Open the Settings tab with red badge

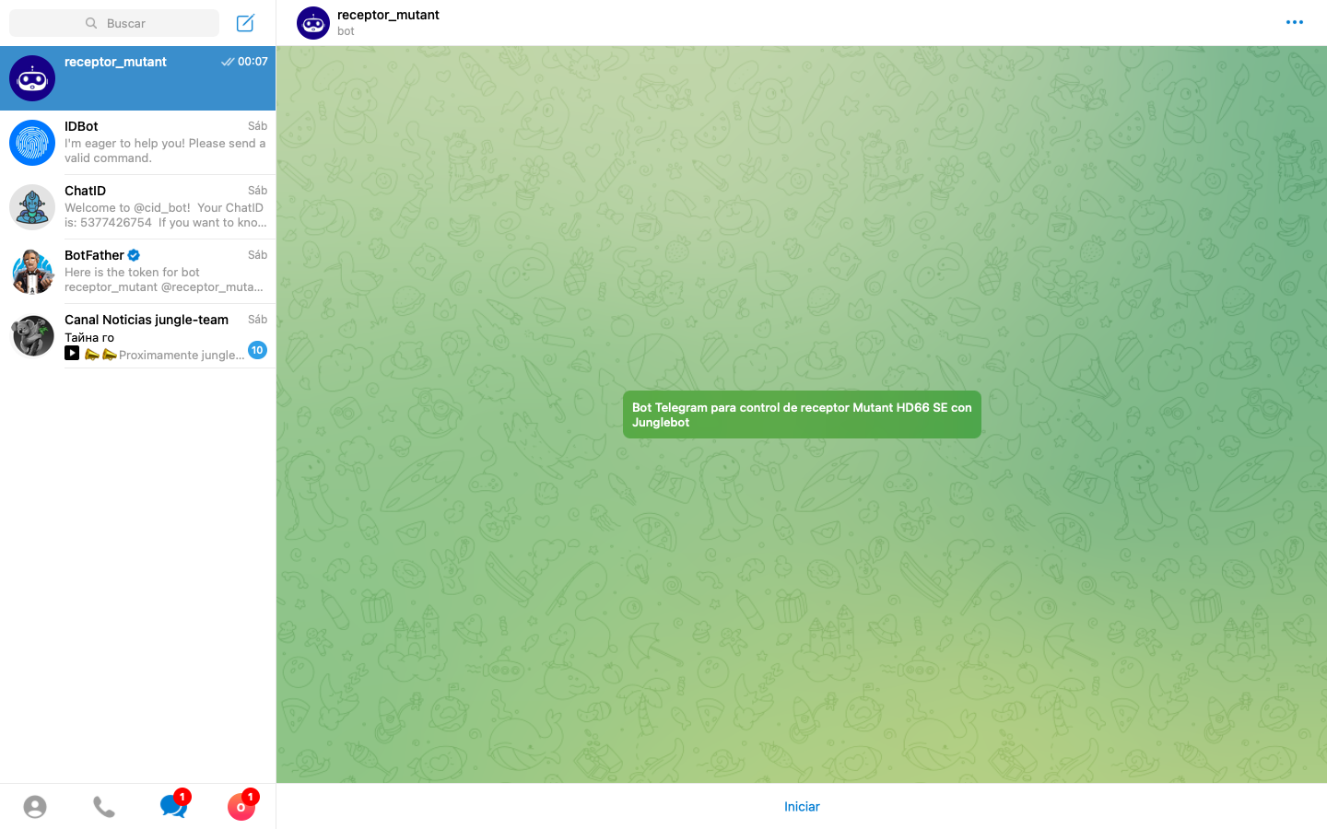pyautogui.click(x=241, y=806)
